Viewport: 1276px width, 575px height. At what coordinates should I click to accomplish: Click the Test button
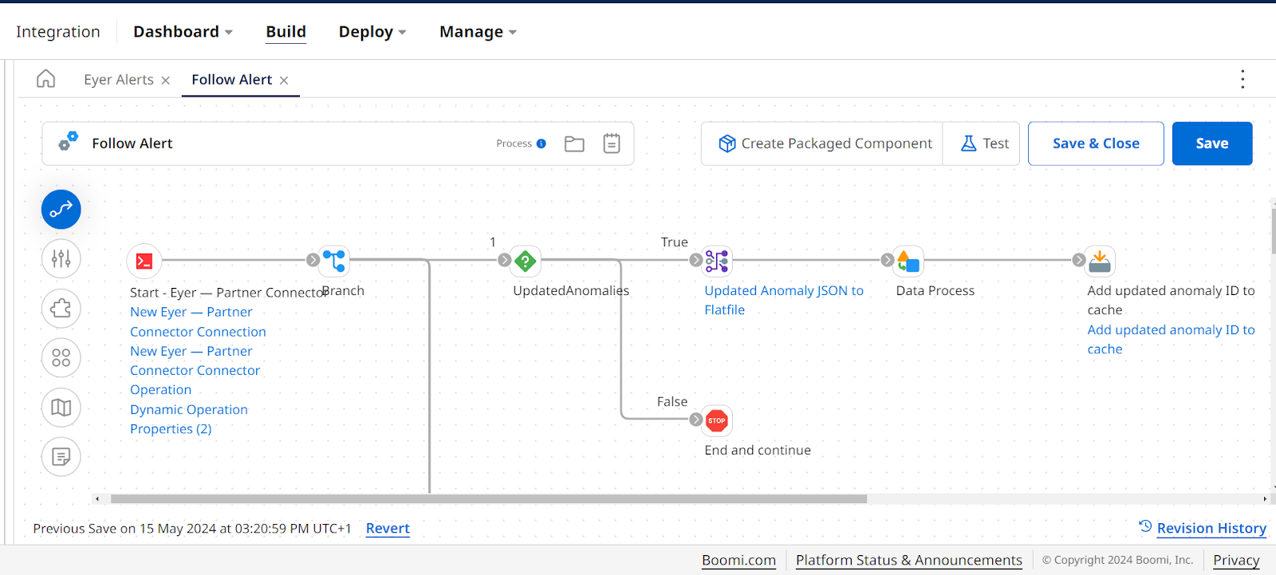982,144
